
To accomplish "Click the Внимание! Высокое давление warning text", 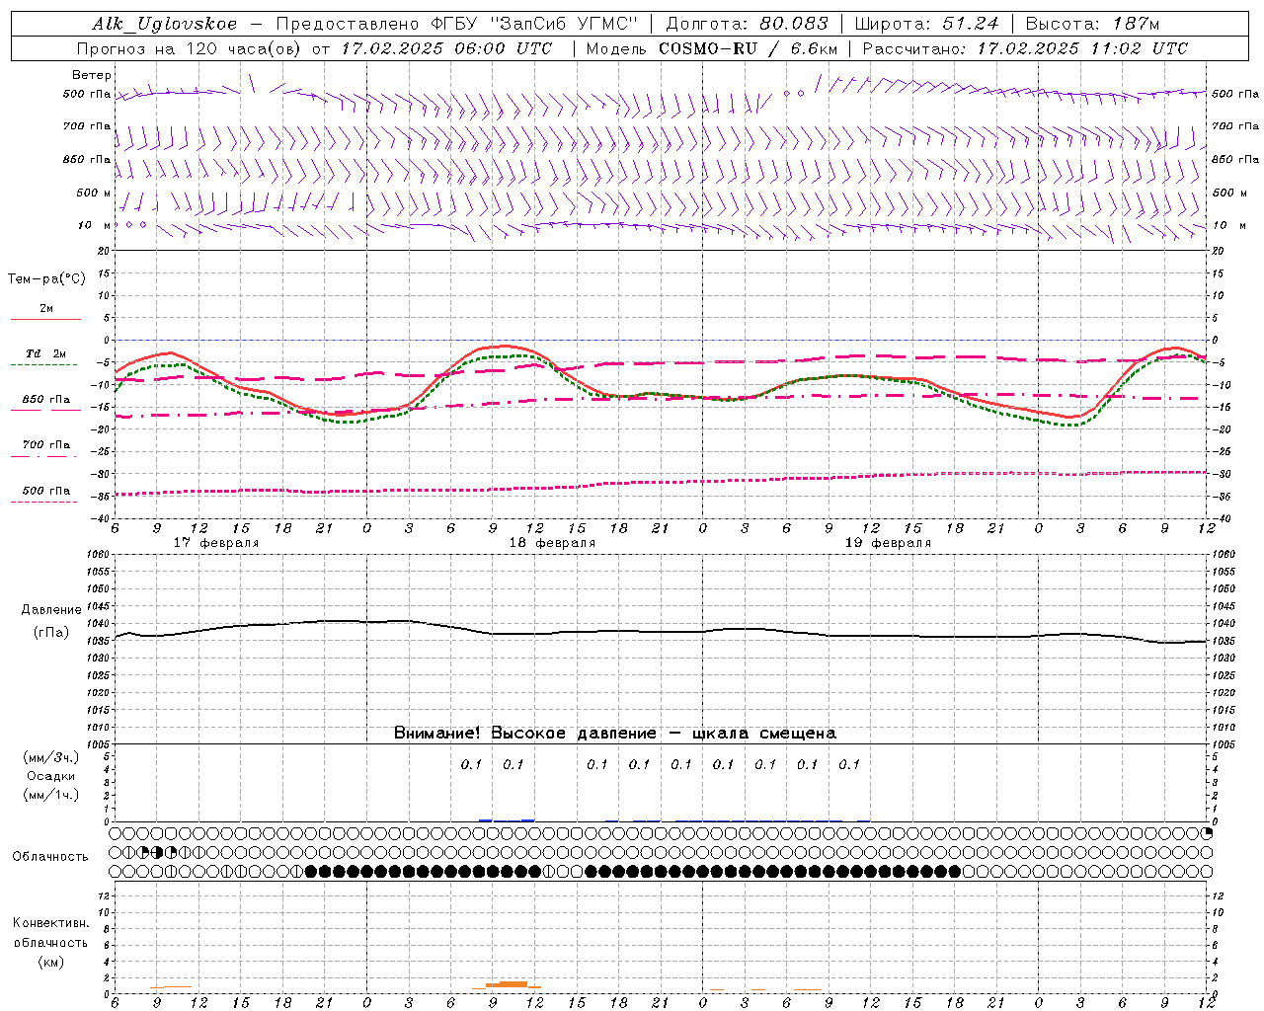I will click(x=615, y=733).
